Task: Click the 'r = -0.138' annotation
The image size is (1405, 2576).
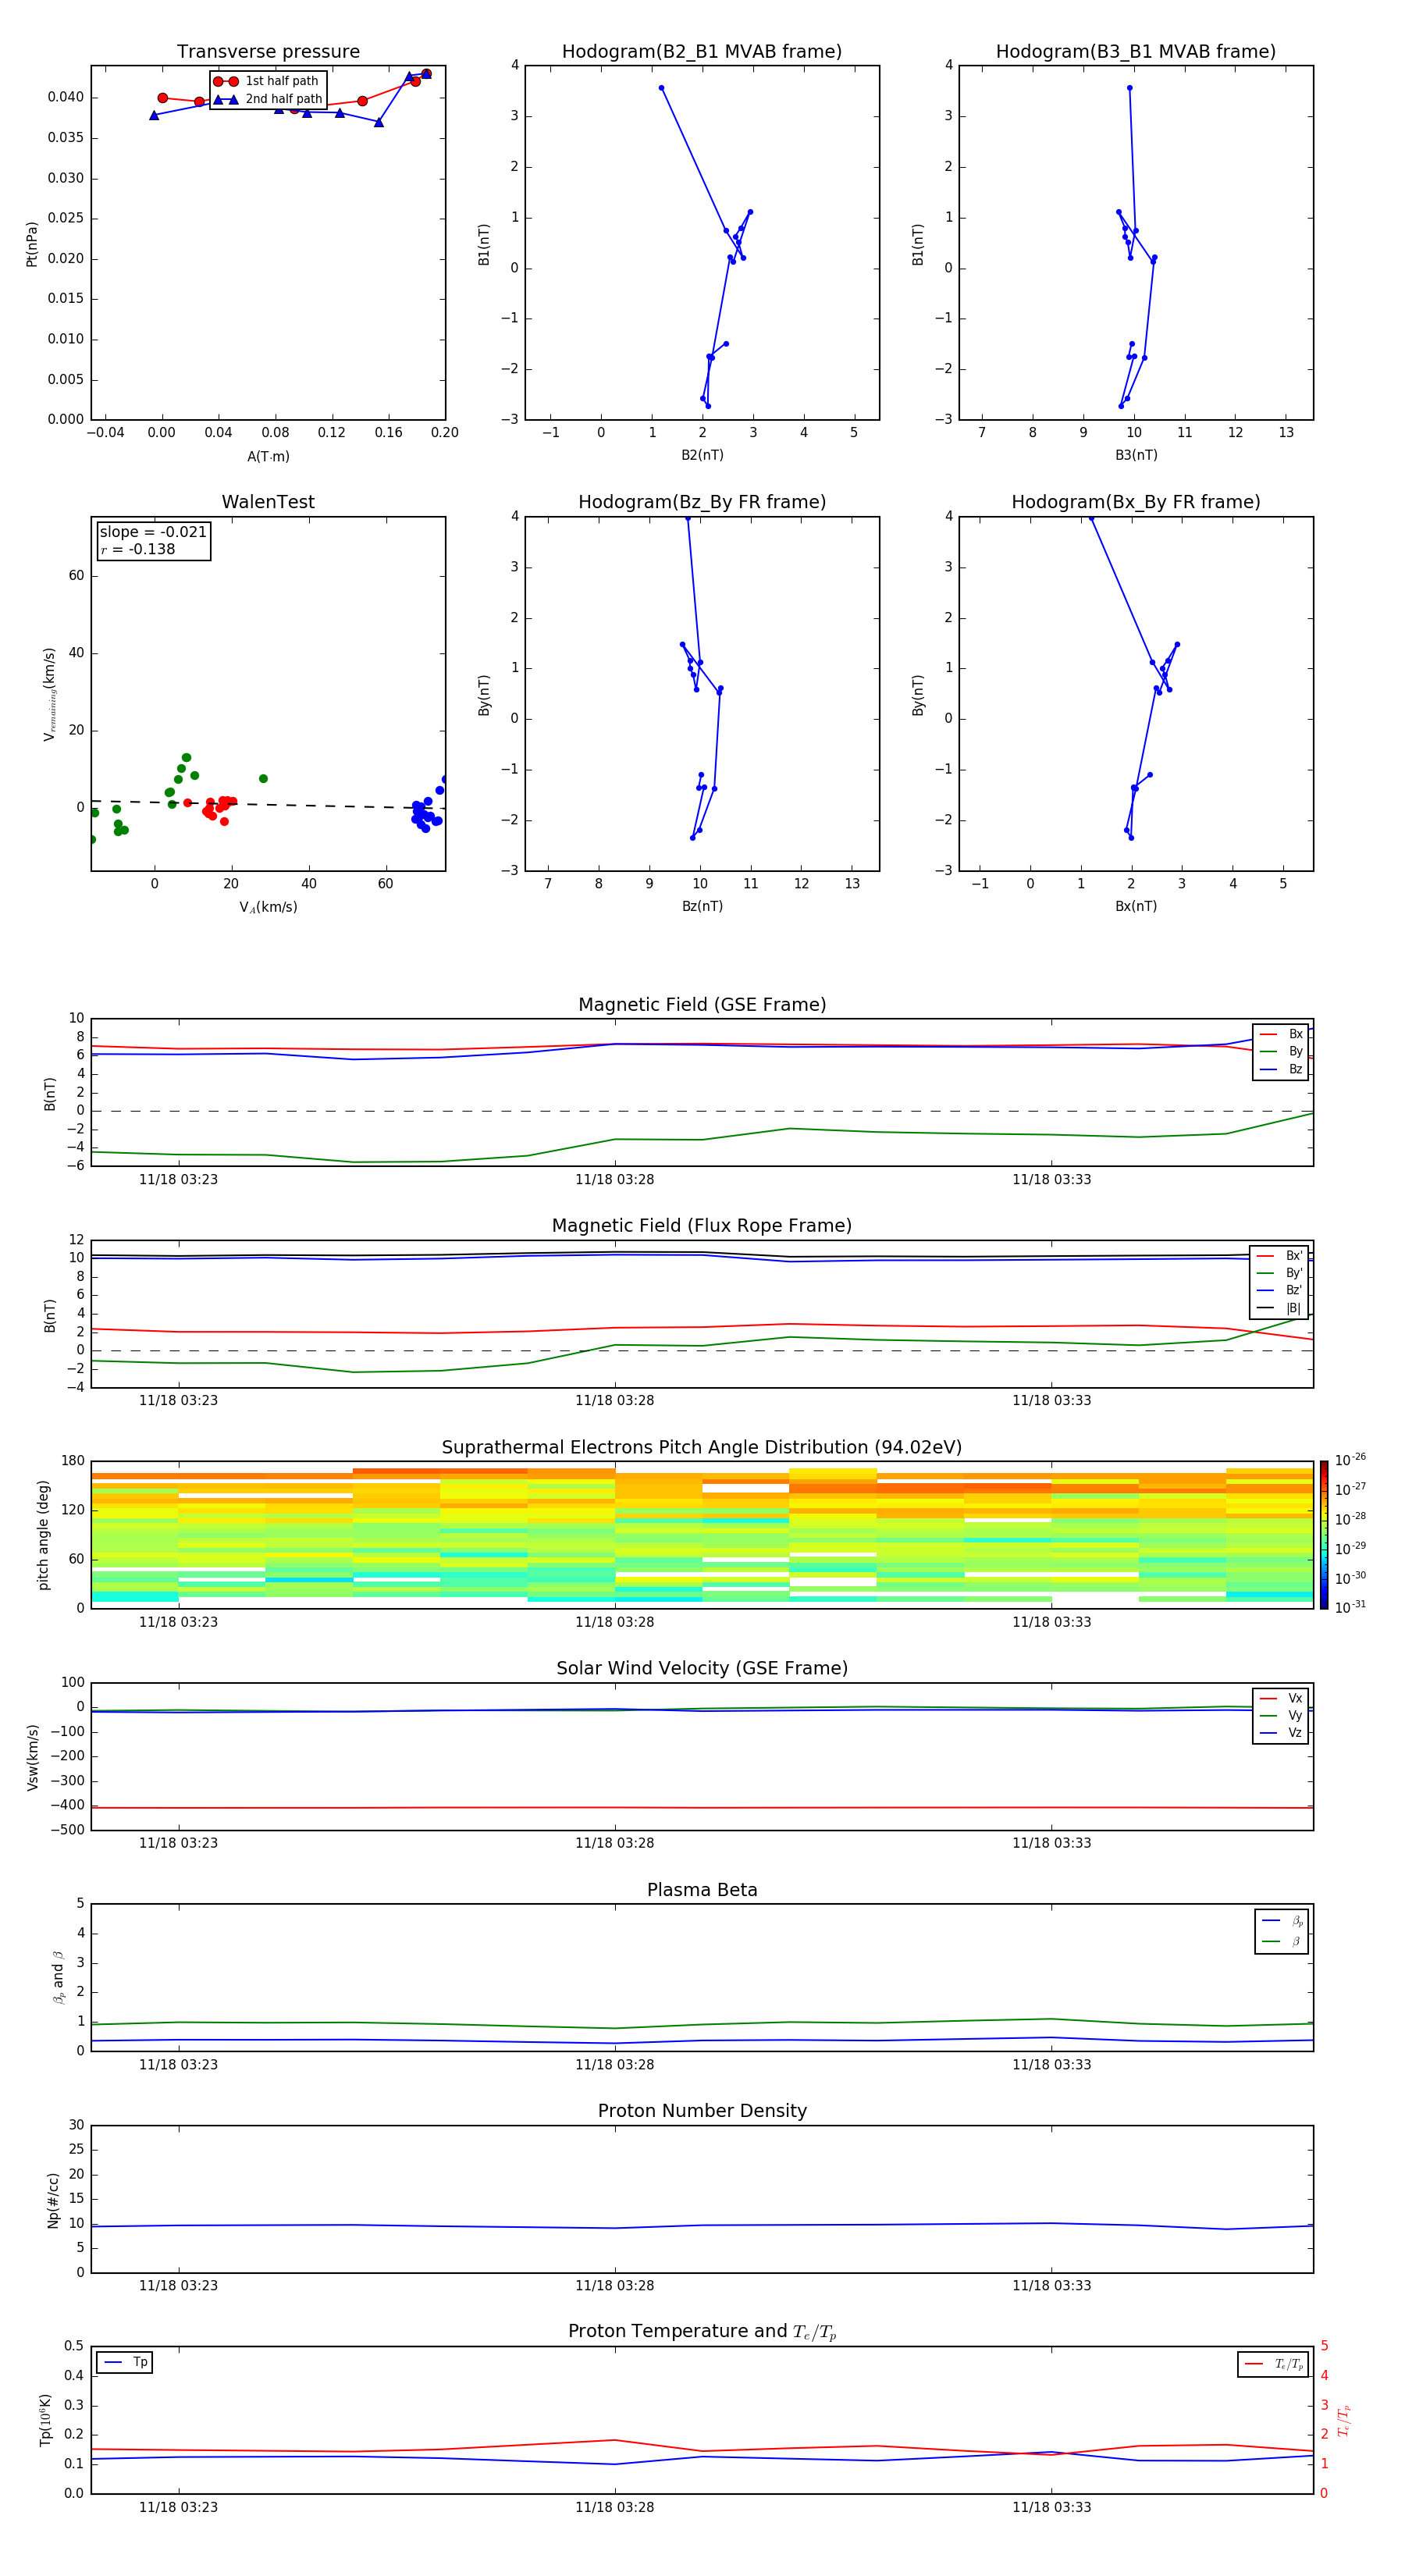Action: [138, 549]
